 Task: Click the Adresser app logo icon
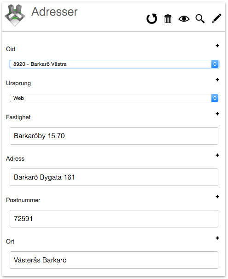point(15,16)
